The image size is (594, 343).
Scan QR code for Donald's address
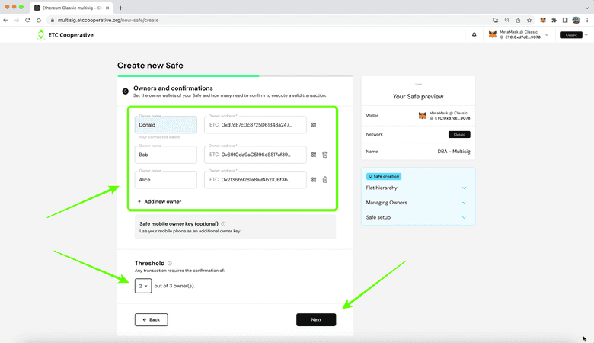[314, 125]
